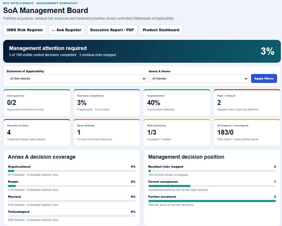The image size is (282, 226).
Task: Click the People 6% value
Action: (x=133, y=182)
